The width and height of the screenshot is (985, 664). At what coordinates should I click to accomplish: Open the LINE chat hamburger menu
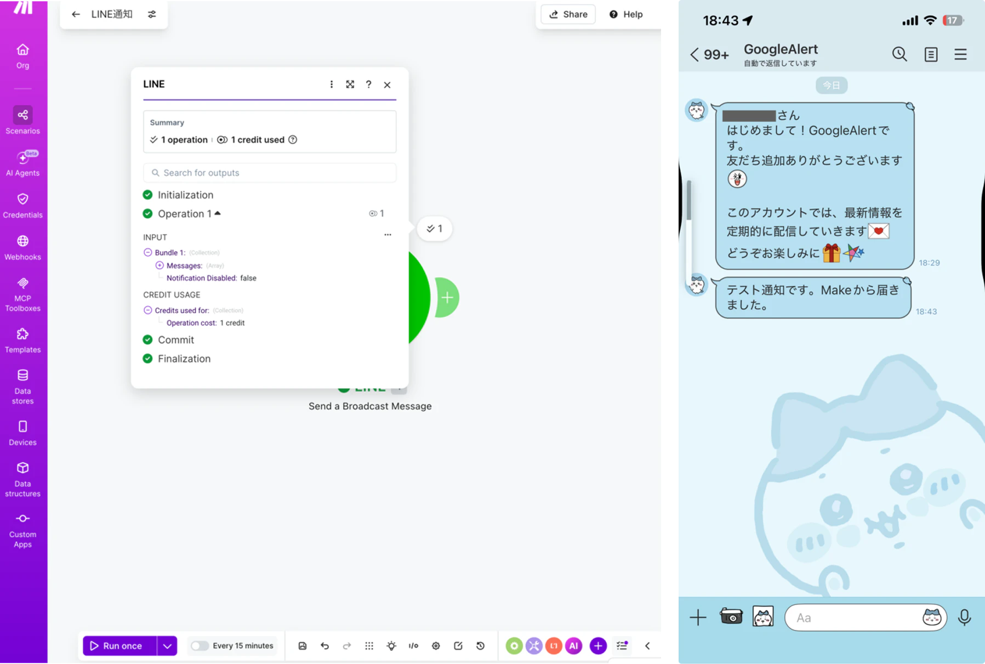point(960,54)
